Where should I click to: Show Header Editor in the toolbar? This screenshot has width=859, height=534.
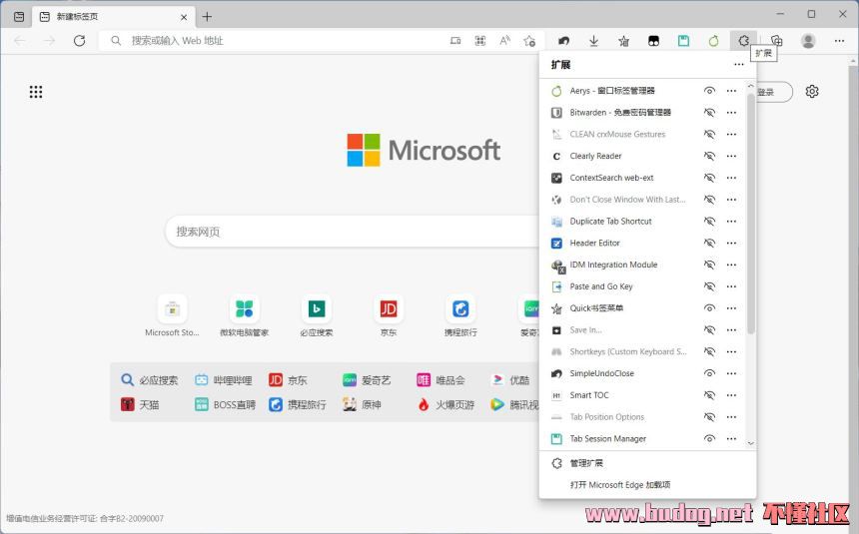(x=709, y=244)
